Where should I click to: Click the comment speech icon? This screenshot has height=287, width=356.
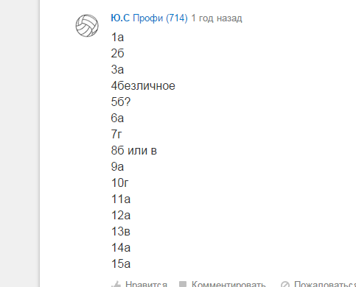click(183, 285)
